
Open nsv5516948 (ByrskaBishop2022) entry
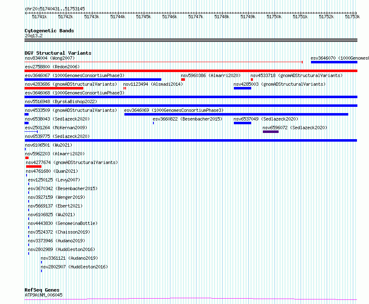[61, 101]
